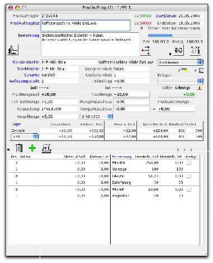The height and width of the screenshot is (263, 213).
Task: Switch to page 1 of positions
Action: click(x=178, y=150)
